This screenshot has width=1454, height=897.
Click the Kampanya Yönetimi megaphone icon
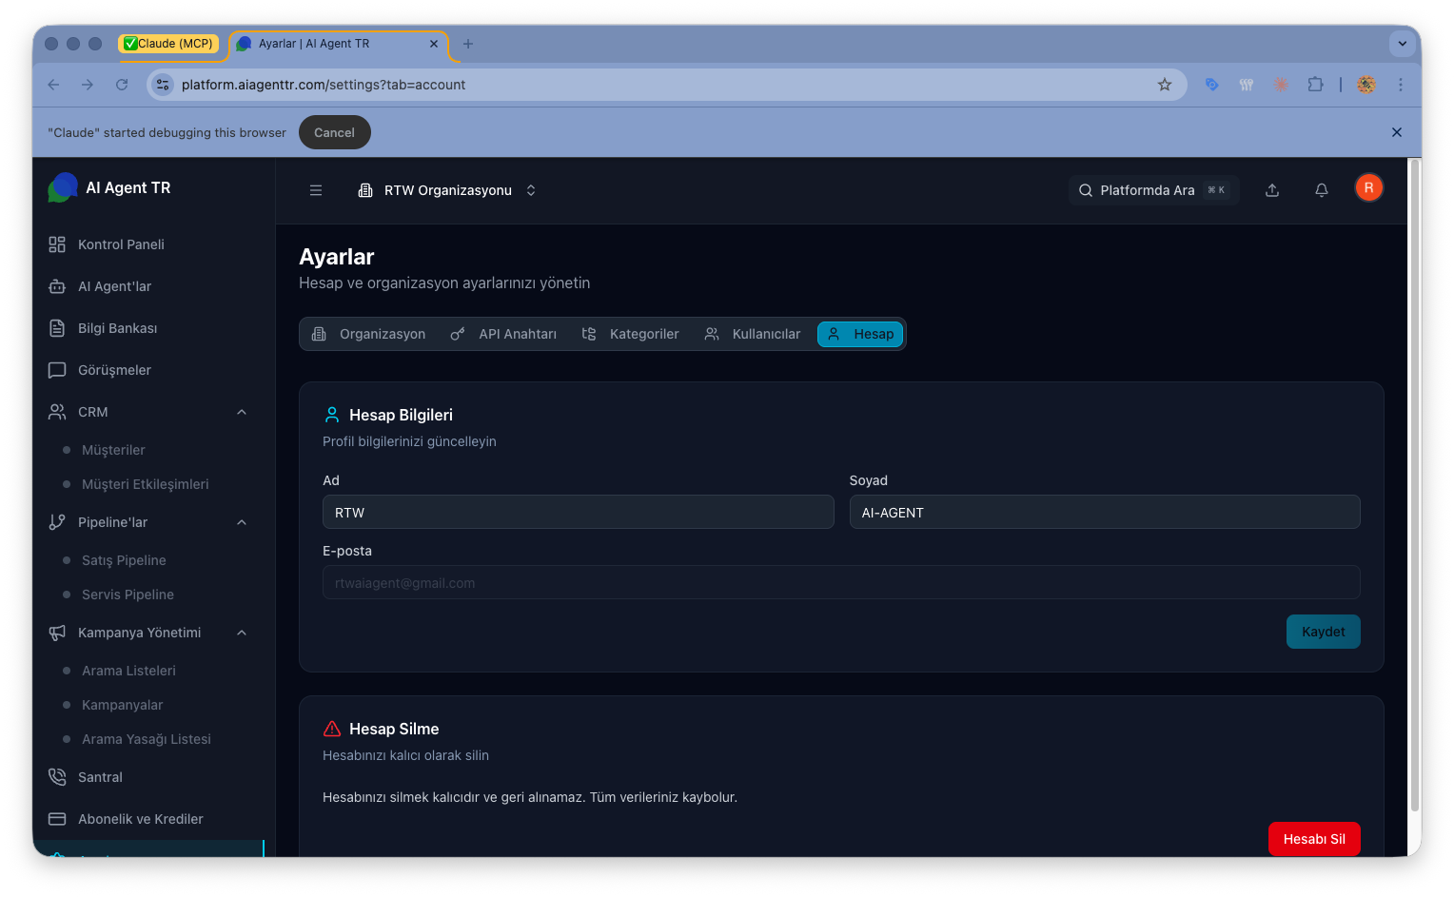pos(57,633)
